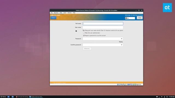175x98 pixels.
Task: Click the Right Ctrl host key indicator
Action: click(139, 85)
